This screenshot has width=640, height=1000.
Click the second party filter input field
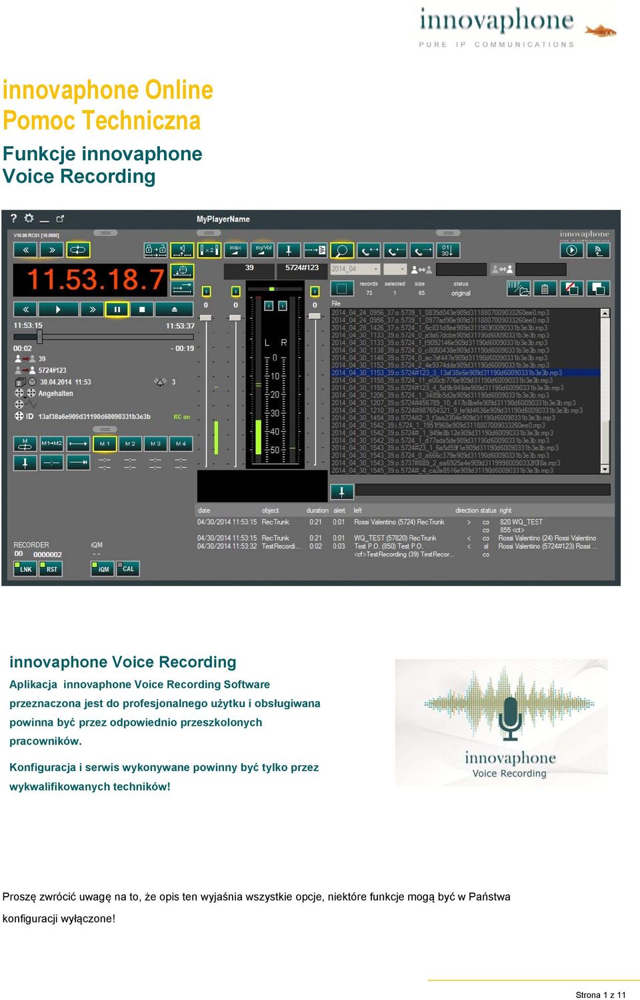coord(541,270)
